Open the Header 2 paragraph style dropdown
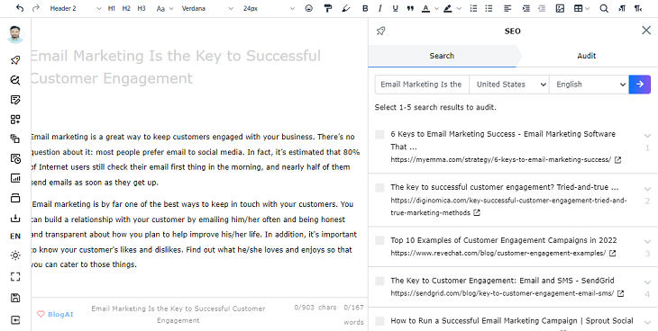The height and width of the screenshot is (331, 658). pos(76,8)
